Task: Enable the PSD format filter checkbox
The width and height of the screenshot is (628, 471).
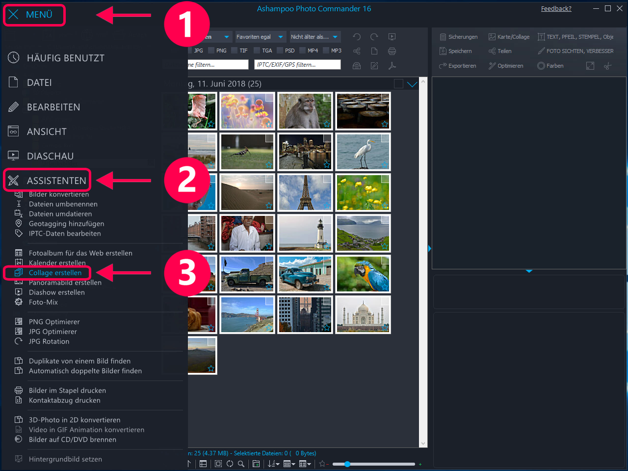Action: tap(280, 51)
